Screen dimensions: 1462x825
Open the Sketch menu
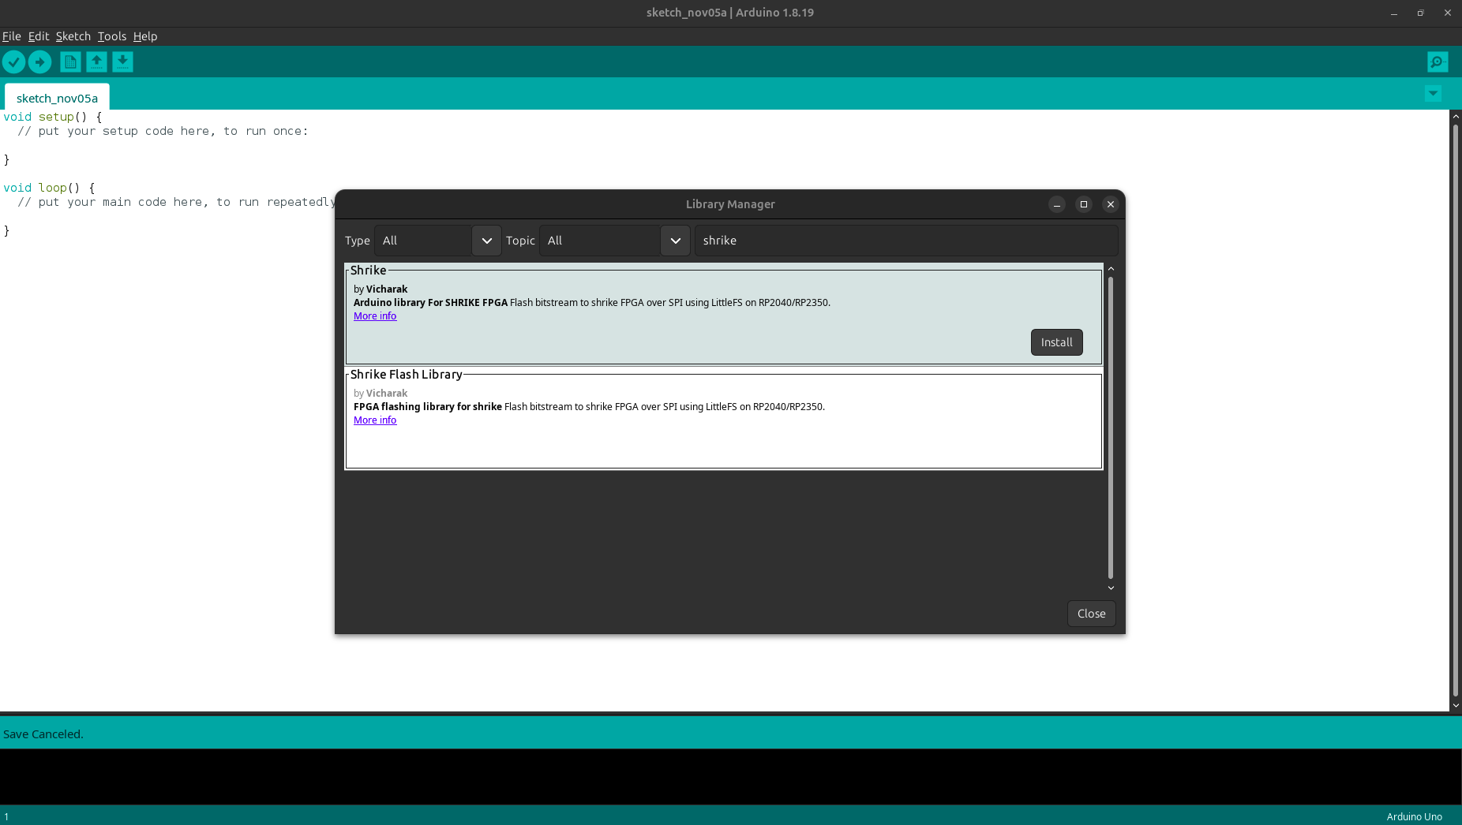point(73,36)
